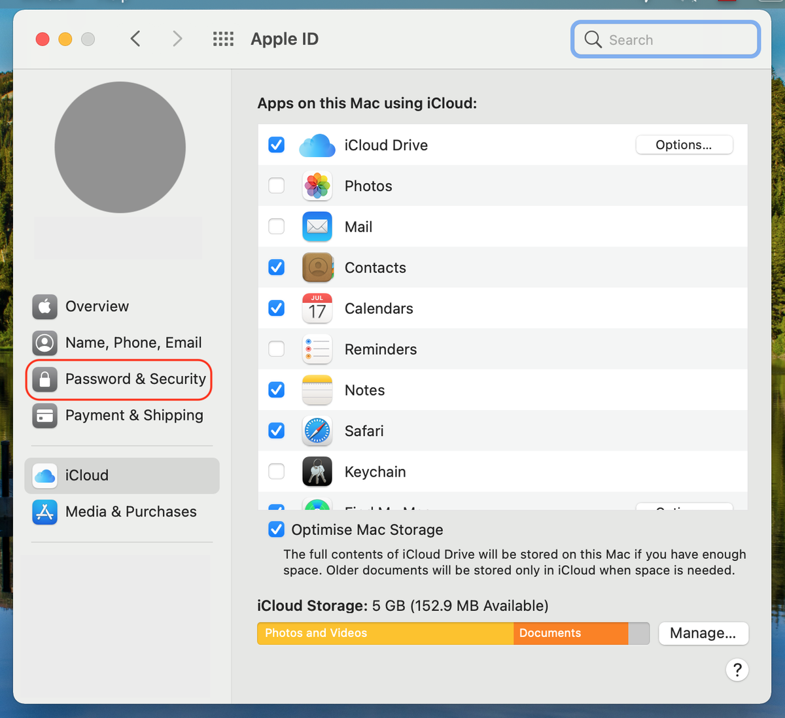Click the Safari compass icon

[x=317, y=430]
